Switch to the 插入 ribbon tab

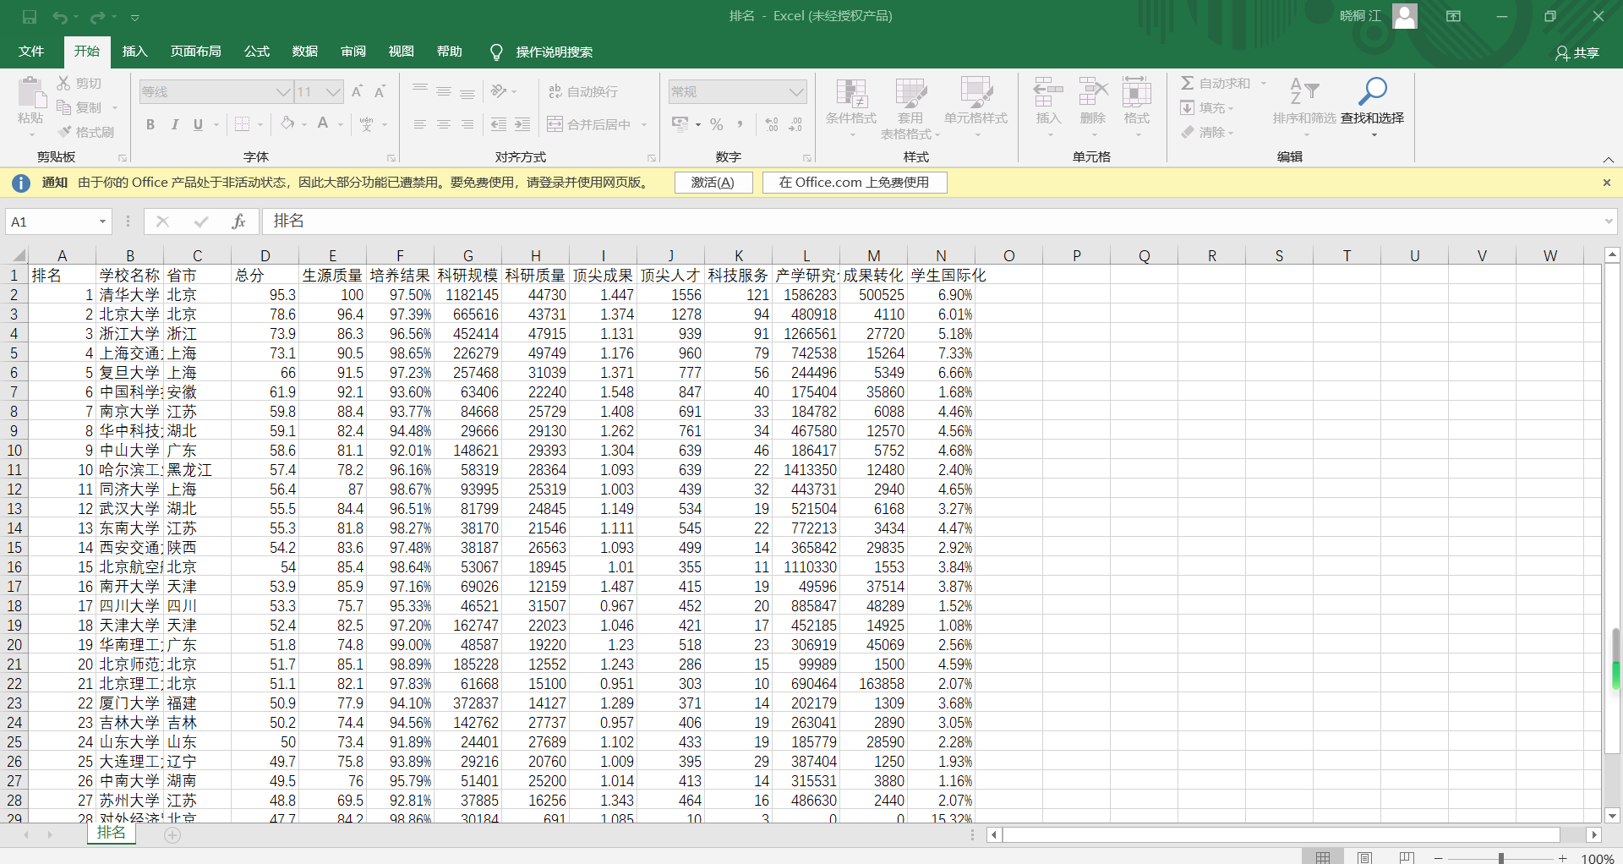[134, 52]
